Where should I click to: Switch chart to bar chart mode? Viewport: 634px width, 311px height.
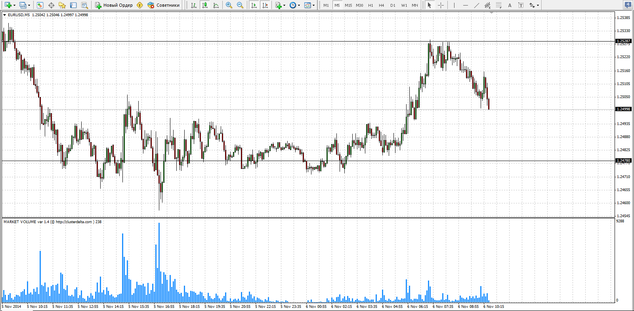pos(194,5)
